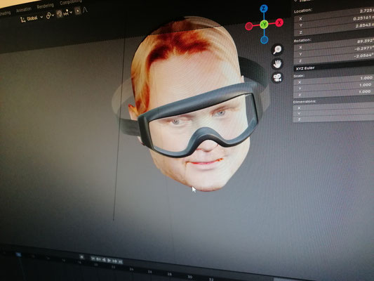Toggle snapping magnet icon
The width and height of the screenshot is (374, 281).
pyautogui.click(x=59, y=13)
